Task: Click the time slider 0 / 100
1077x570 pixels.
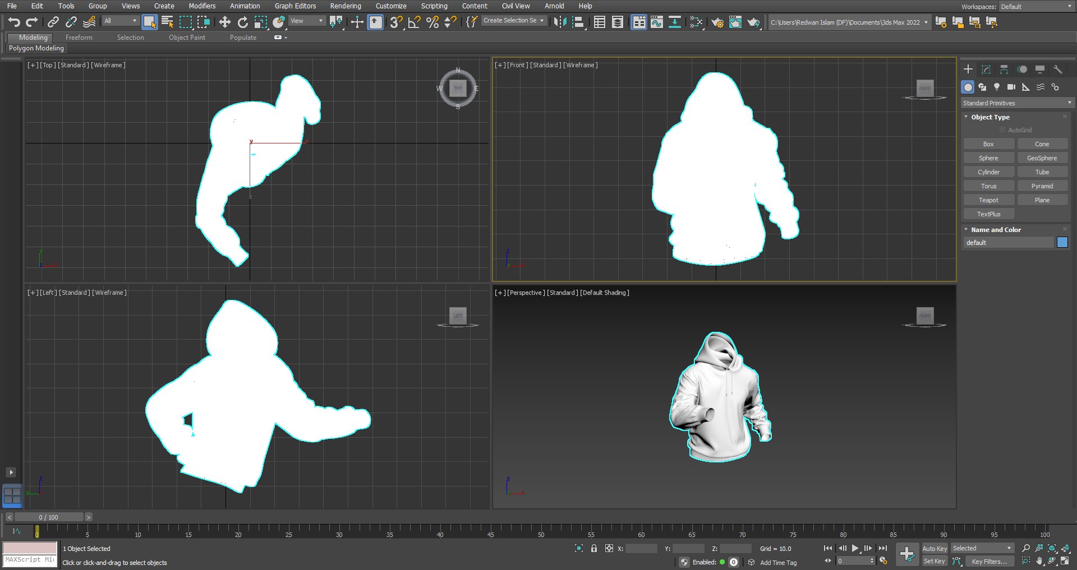Action: coord(49,517)
